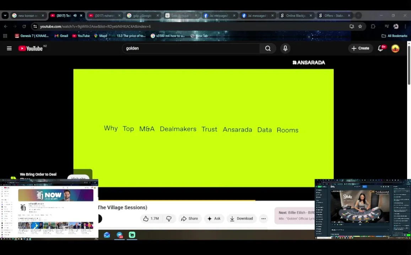Image resolution: width=411 pixels, height=255 pixels.
Task: Dislike the video with thumbs-down
Action: (x=169, y=219)
